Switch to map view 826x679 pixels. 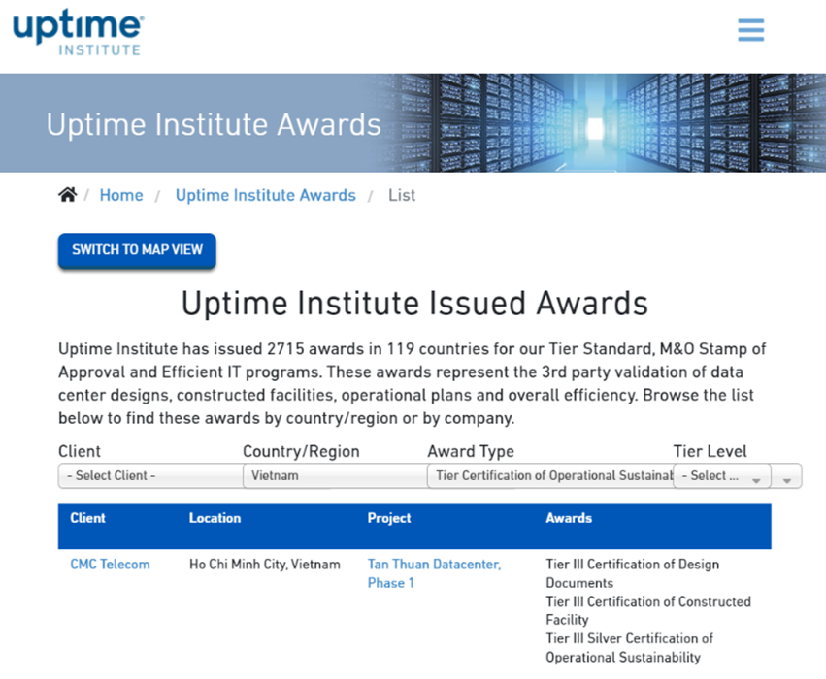(x=137, y=250)
